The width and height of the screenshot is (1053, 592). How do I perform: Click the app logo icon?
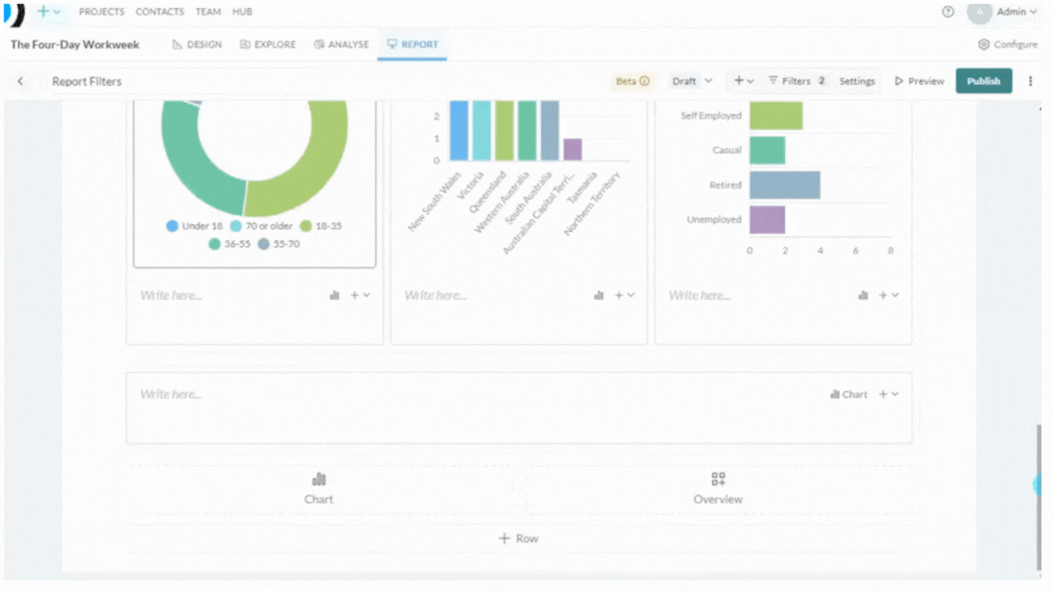click(x=14, y=14)
